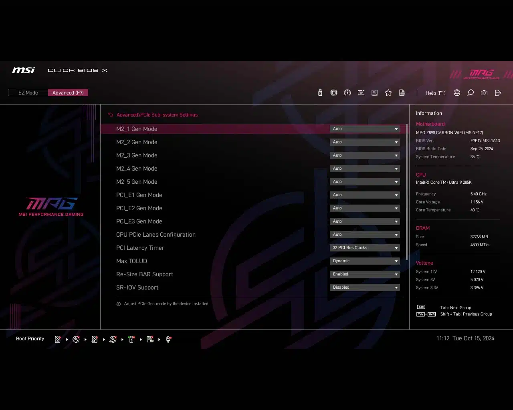Open the motherboard explorer icon
This screenshot has height=410, width=513.
[375, 93]
